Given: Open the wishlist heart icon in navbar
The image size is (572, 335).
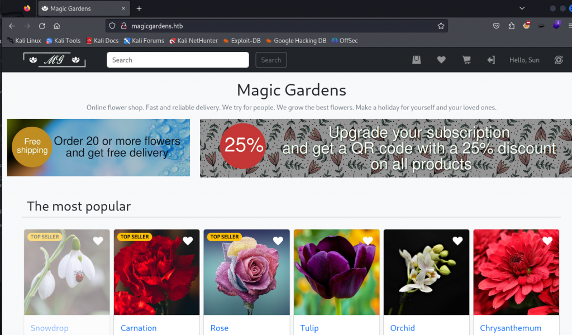Looking at the screenshot, I should pyautogui.click(x=441, y=60).
